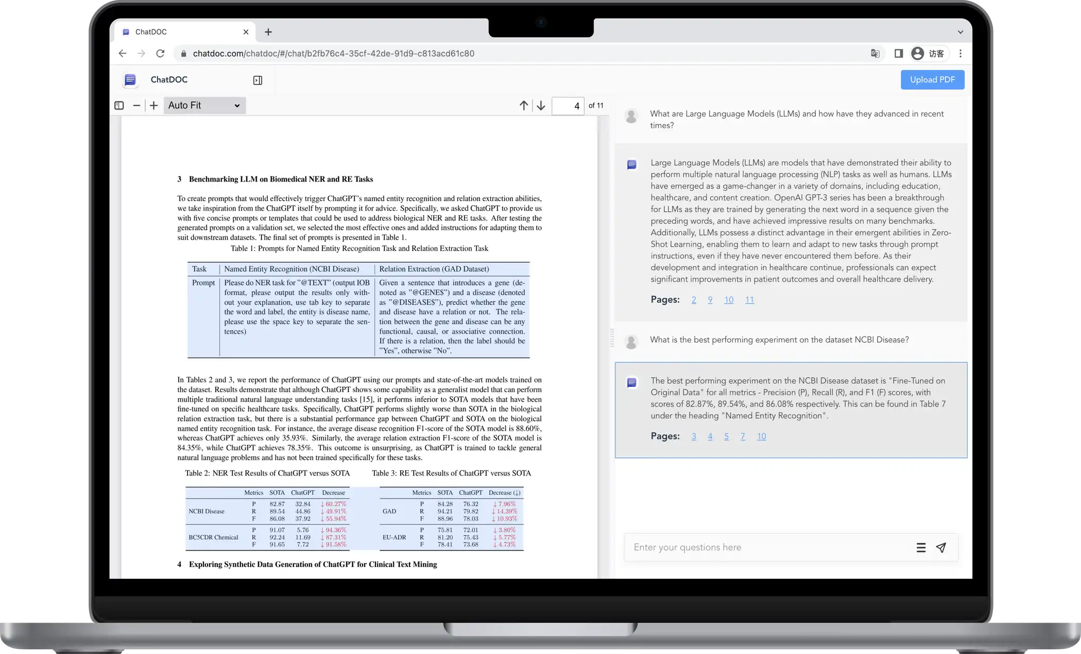Image resolution: width=1081 pixels, height=654 pixels.
Task: Open the Auto Fit zoom dropdown
Action: tap(204, 105)
